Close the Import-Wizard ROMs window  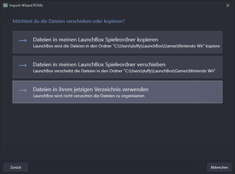227,5
